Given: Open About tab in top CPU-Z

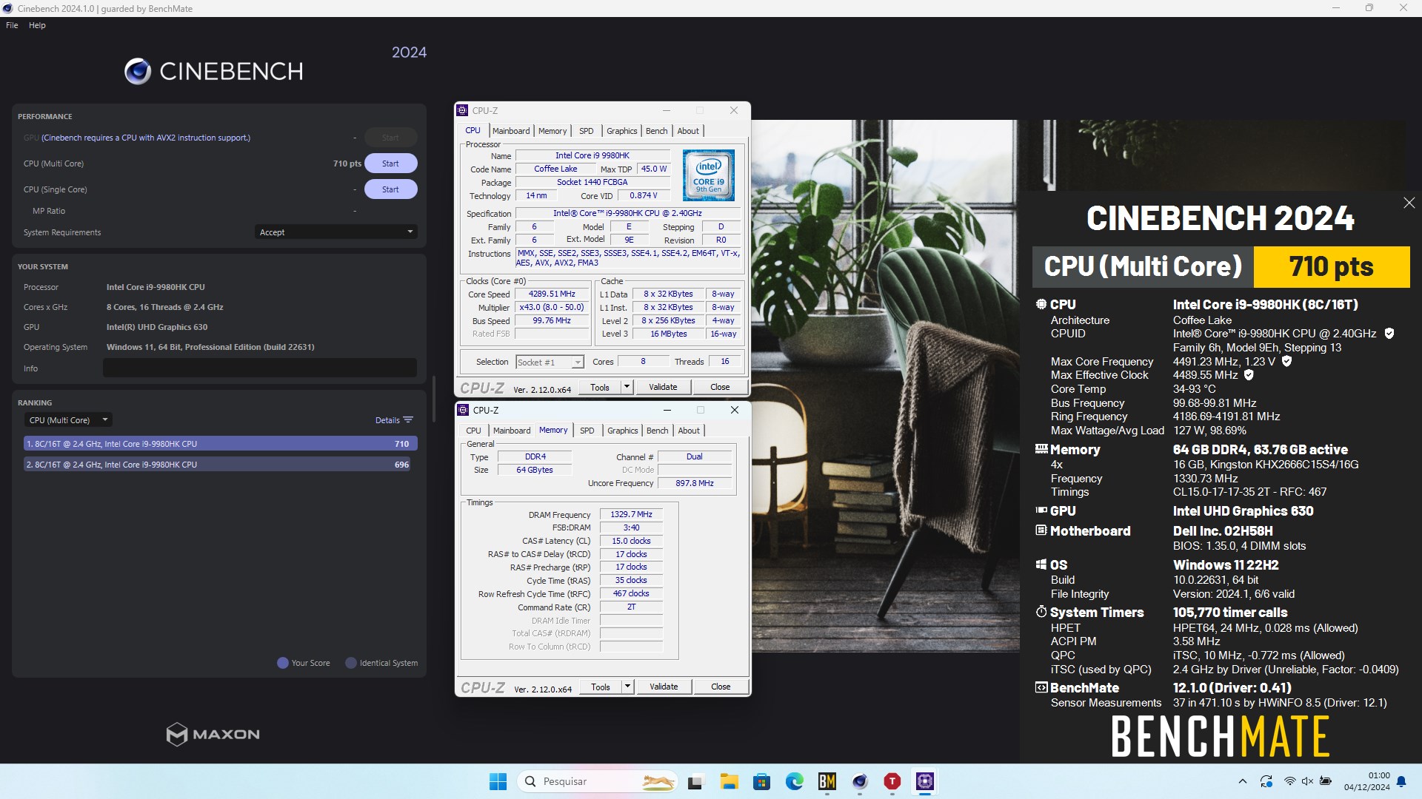Looking at the screenshot, I should point(688,131).
